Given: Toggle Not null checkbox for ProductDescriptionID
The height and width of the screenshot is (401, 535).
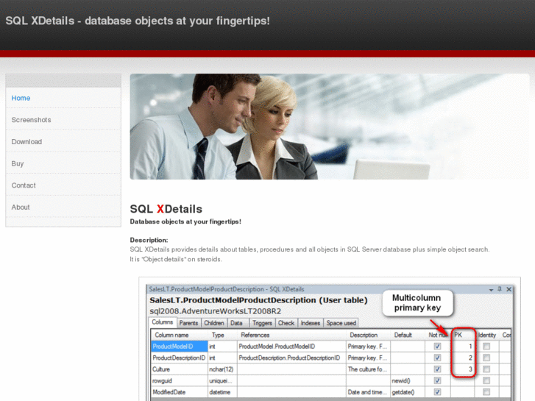Looking at the screenshot, I should 437,358.
